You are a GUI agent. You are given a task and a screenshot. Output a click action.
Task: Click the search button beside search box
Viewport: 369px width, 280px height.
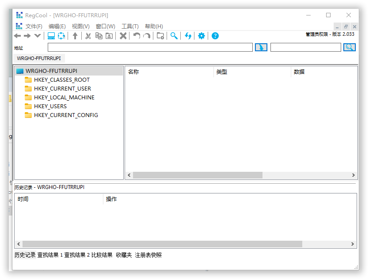350,47
